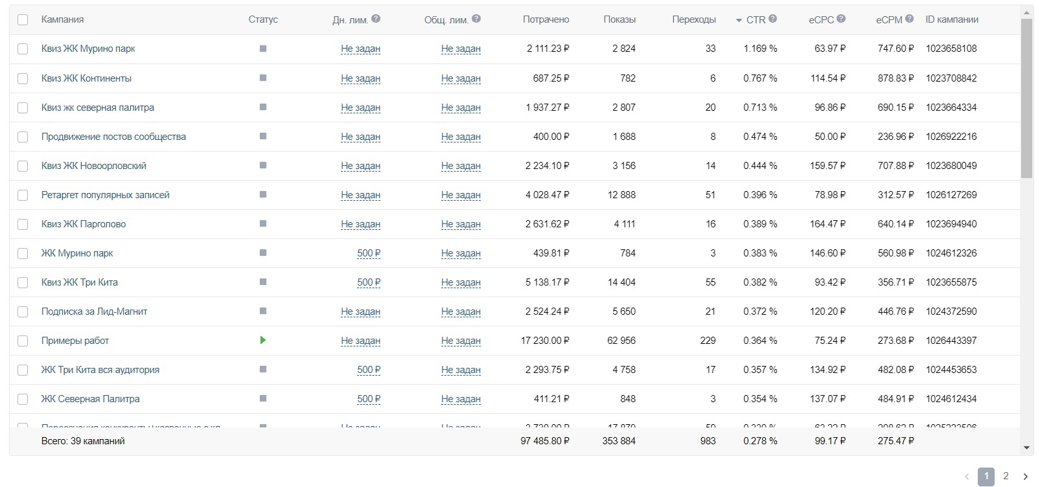Go to next page with right arrow
Image resolution: width=1040 pixels, height=487 pixels.
pos(1025,477)
